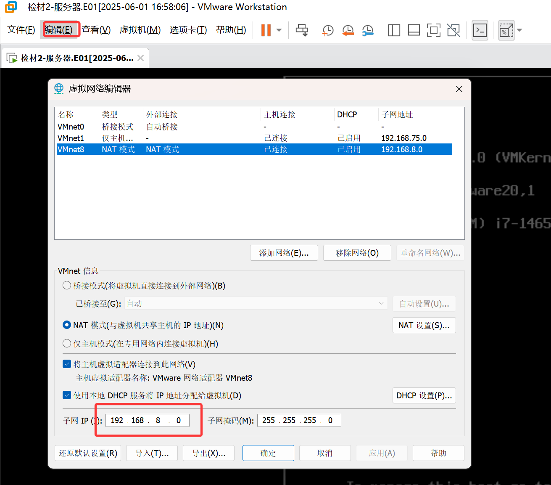Click the 帮助 button in dialog
Image resolution: width=551 pixels, height=485 pixels.
point(438,453)
